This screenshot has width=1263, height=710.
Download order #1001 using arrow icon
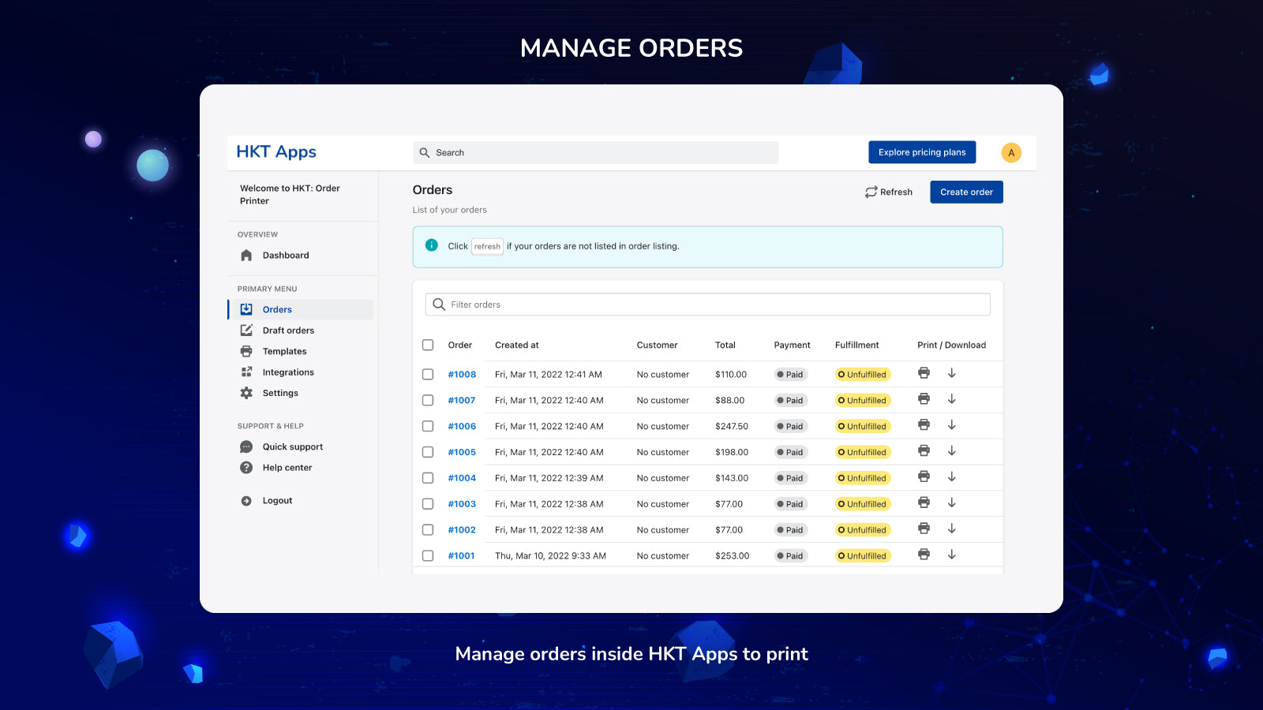tap(952, 555)
